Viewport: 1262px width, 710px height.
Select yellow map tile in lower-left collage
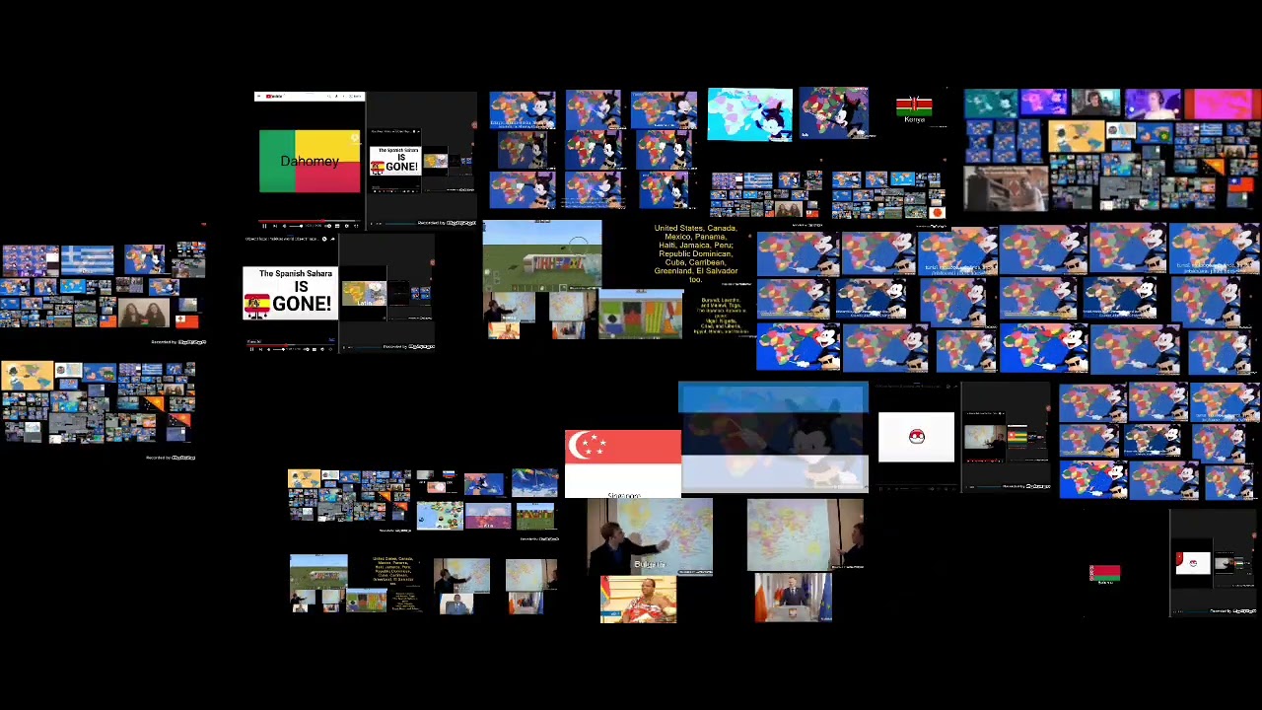(28, 376)
